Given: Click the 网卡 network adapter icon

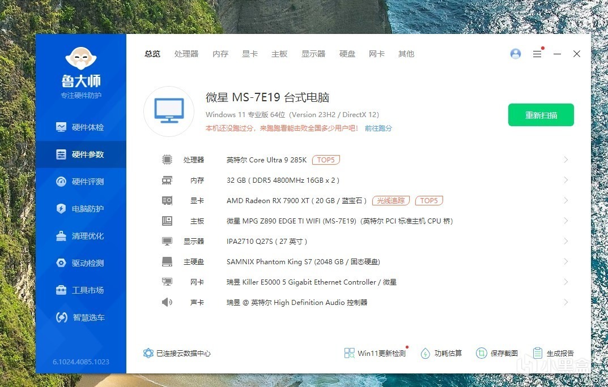Looking at the screenshot, I should pos(167,282).
